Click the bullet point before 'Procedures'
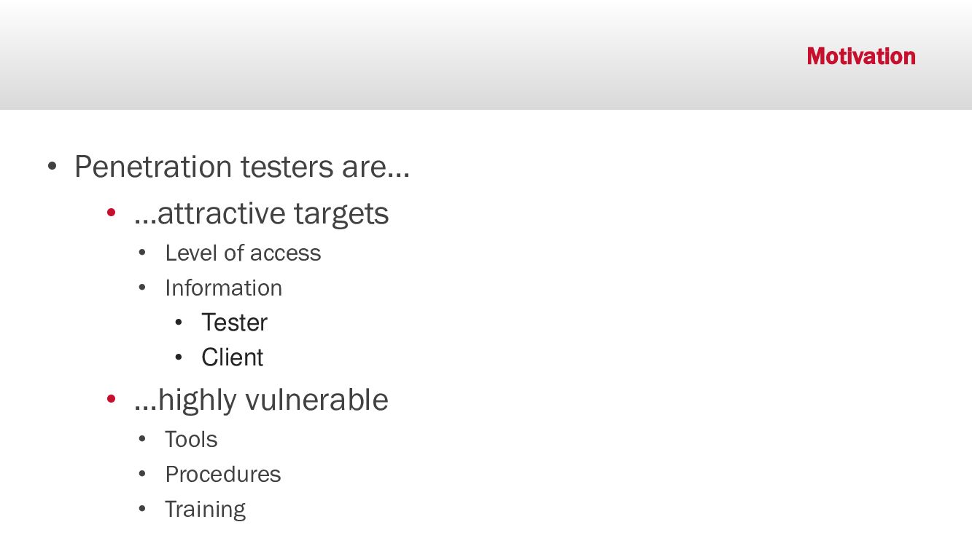This screenshot has height=546, width=972. click(x=142, y=473)
